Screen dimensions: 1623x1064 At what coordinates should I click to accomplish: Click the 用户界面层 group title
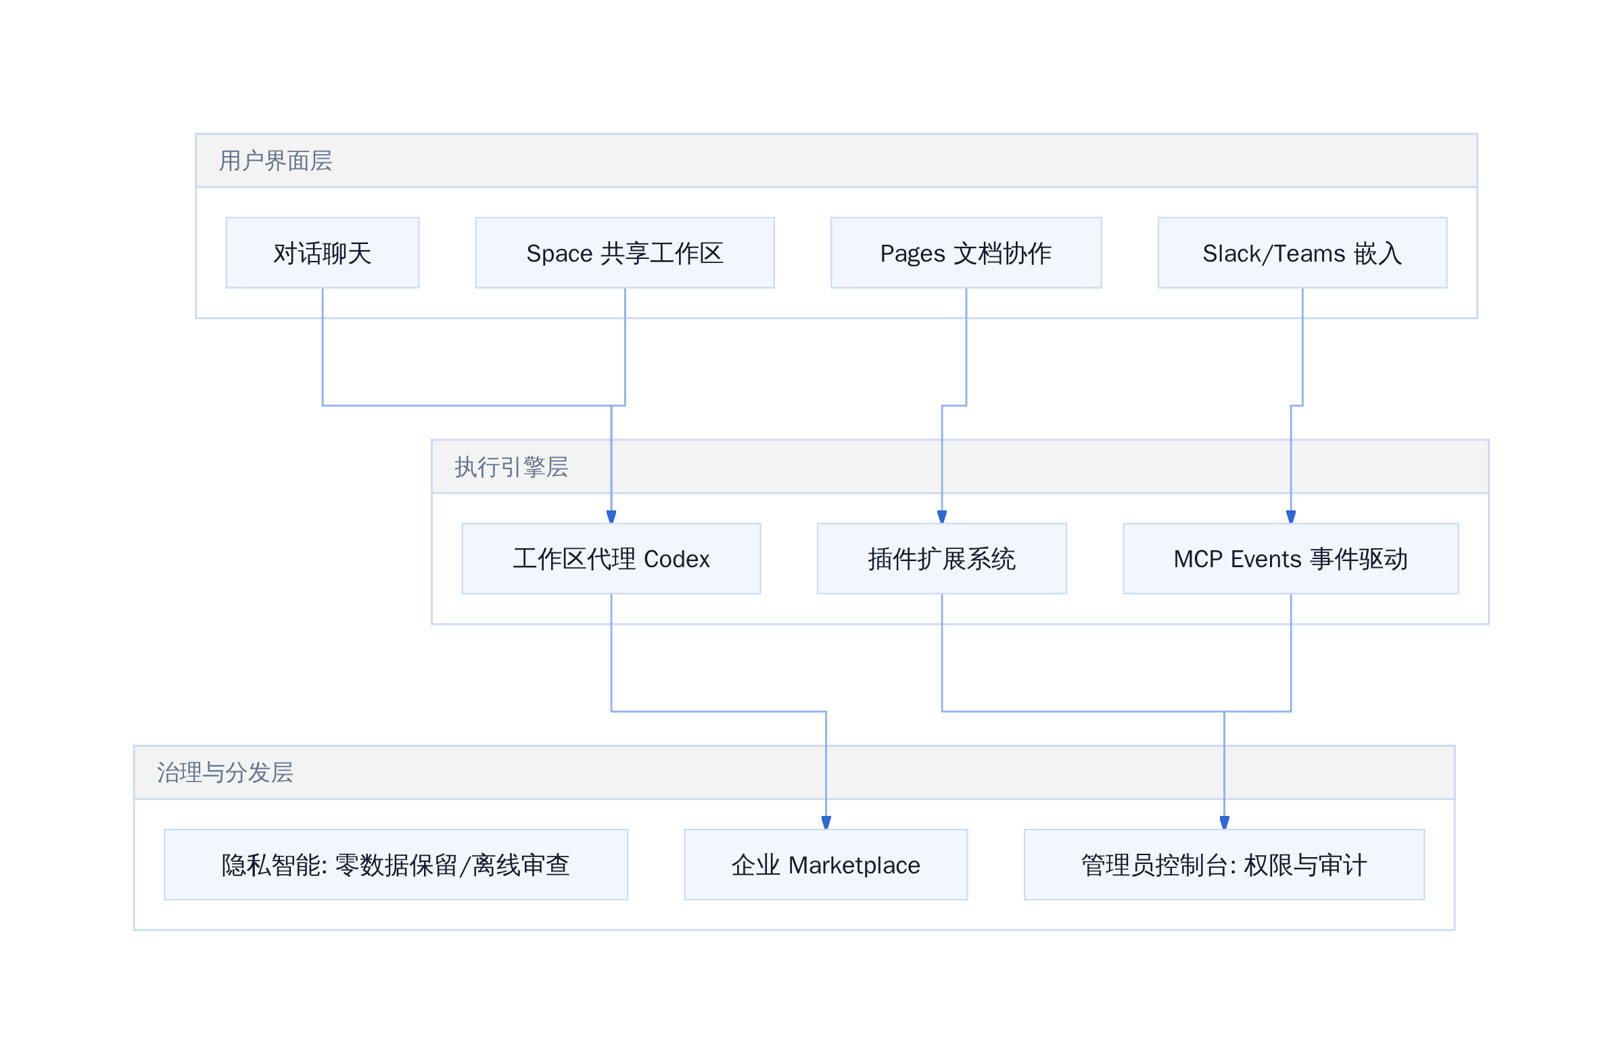pos(275,161)
